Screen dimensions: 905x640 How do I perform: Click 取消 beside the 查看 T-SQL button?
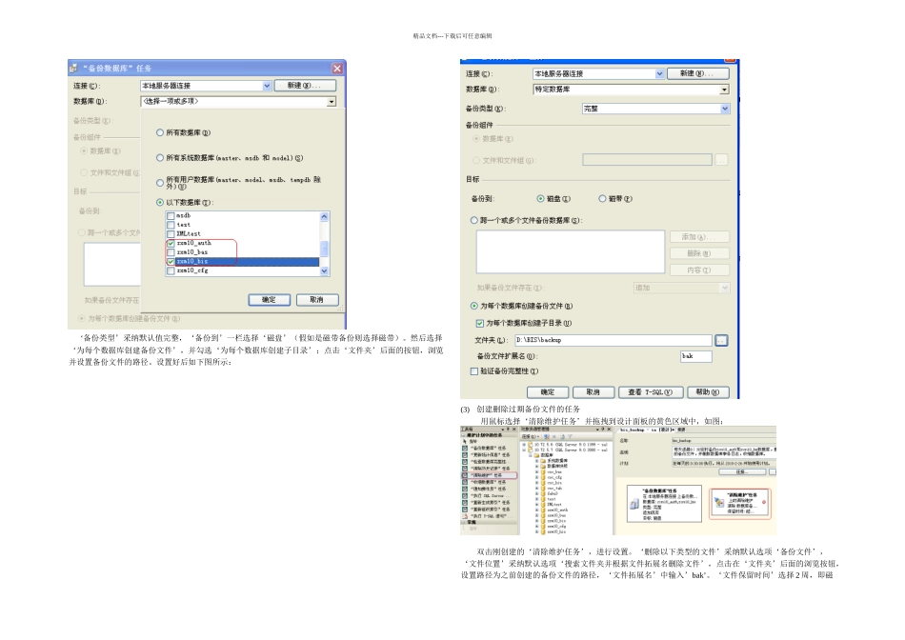593,392
